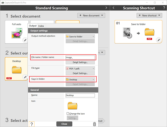Image resolution: width=167 pixels, height=127 pixels.
Task: Maximize the CaptureOnTouch window
Action: click(x=155, y=2)
